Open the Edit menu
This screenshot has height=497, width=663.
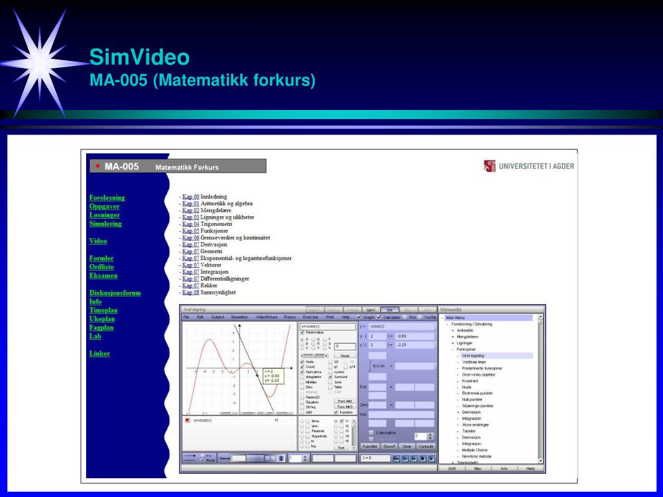point(201,317)
